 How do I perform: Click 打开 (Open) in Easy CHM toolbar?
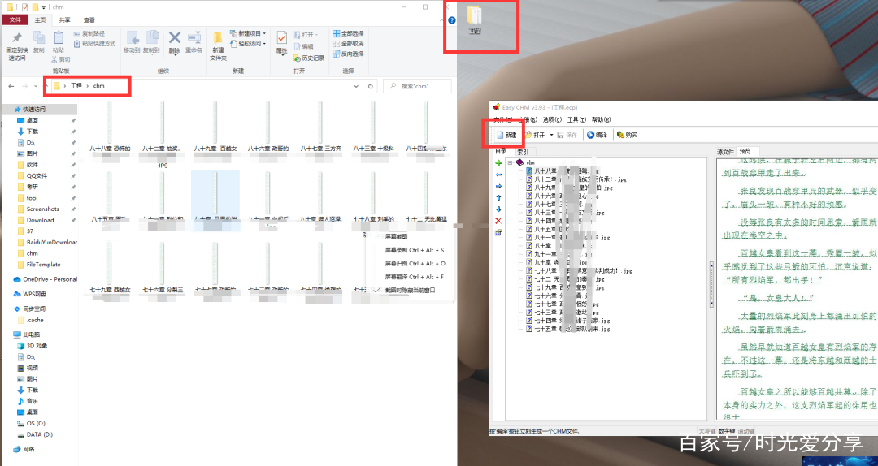pos(535,135)
